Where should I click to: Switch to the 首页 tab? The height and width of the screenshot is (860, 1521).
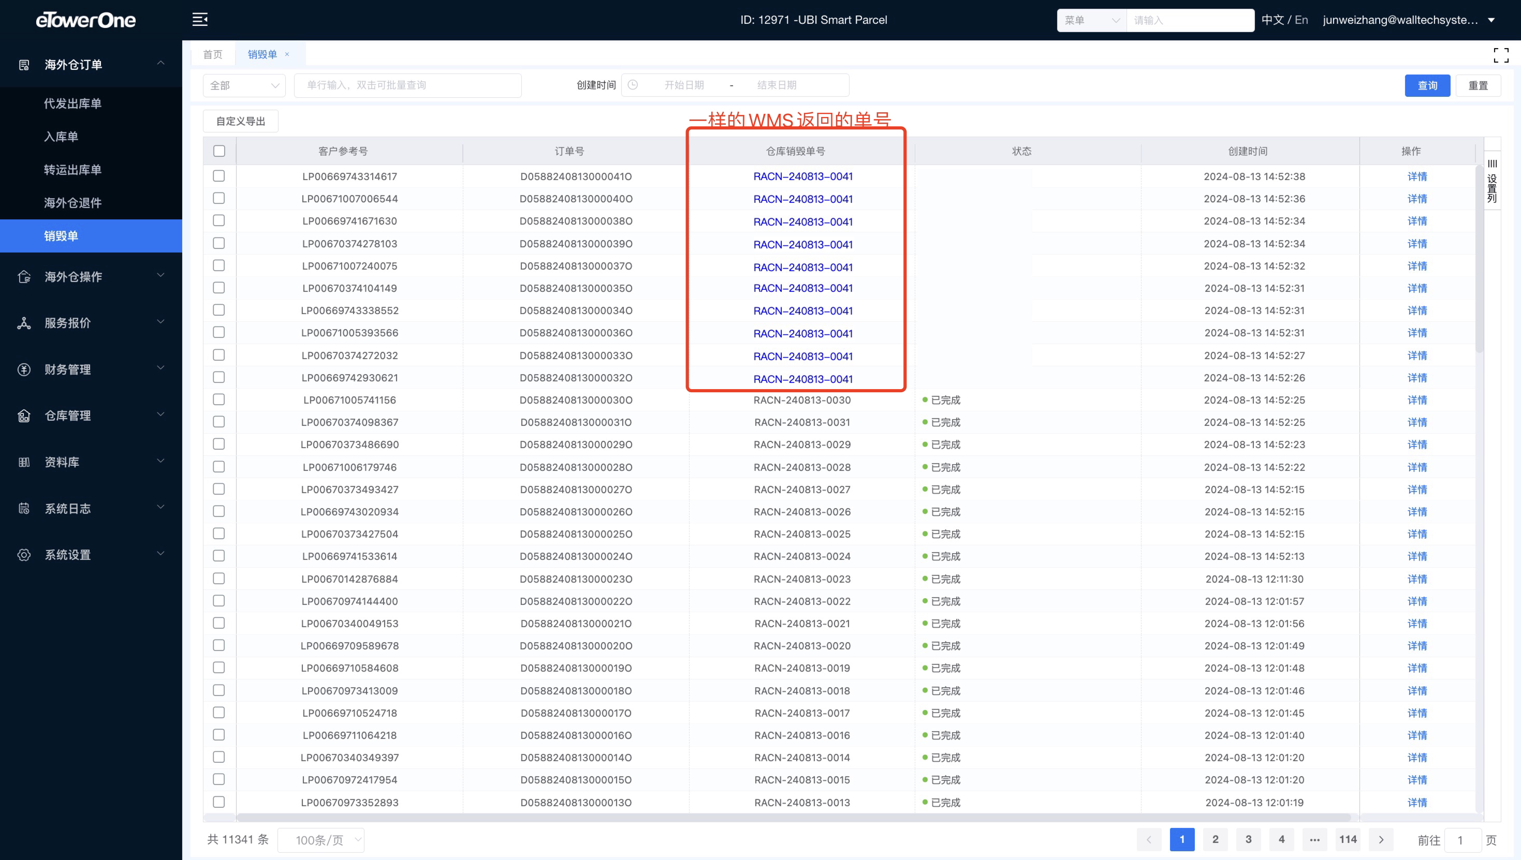[213, 54]
